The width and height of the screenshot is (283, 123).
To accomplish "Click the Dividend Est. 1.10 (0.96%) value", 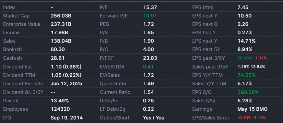I will coord(66,67).
